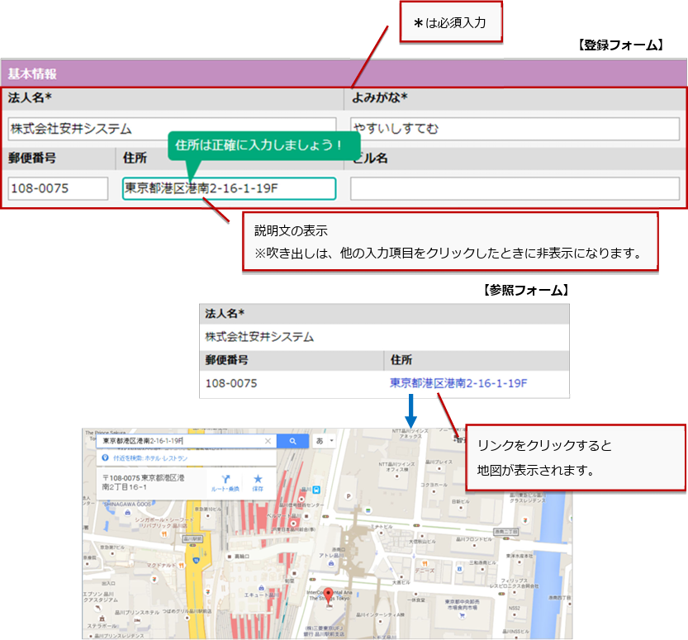Click the parking P marker on map

(x=349, y=496)
